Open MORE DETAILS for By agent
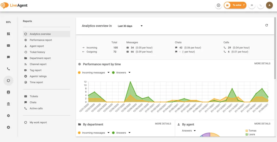This screenshot has height=142, width=277. [x=262, y=124]
